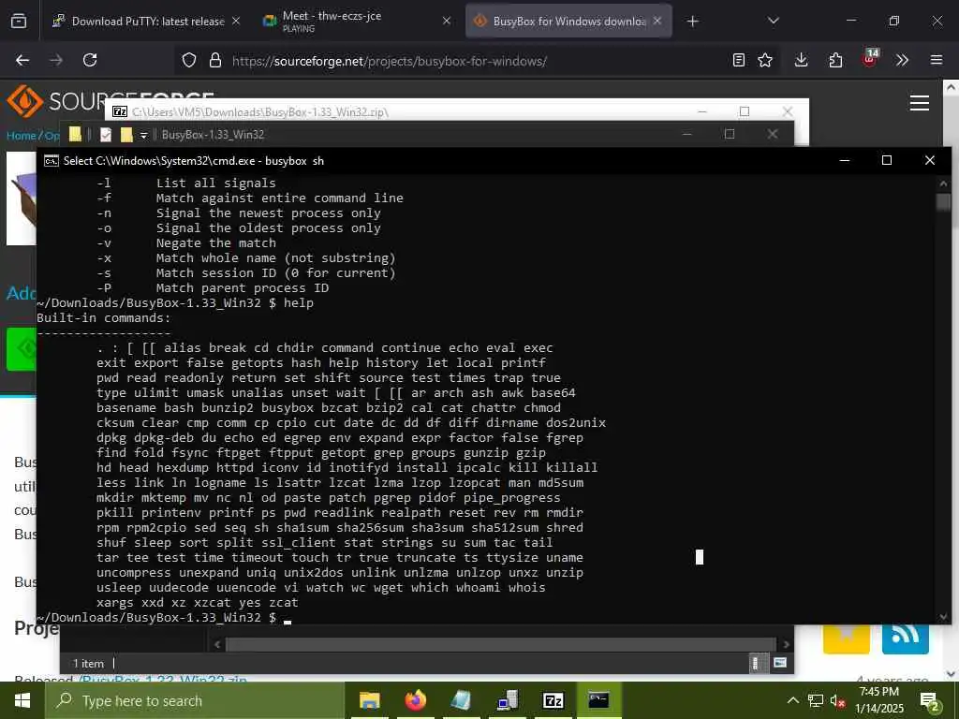The height and width of the screenshot is (719, 959).
Task: Click Explorer horizontal scrollbar track
Action: pyautogui.click(x=501, y=644)
